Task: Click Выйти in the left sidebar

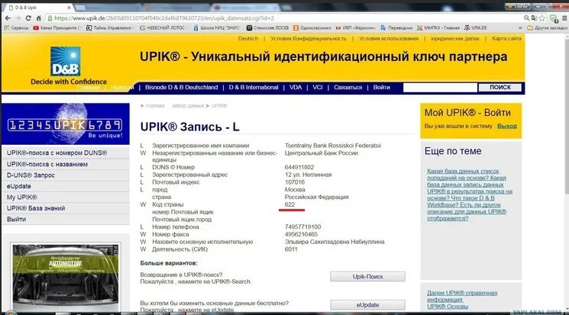Action: click(x=16, y=220)
